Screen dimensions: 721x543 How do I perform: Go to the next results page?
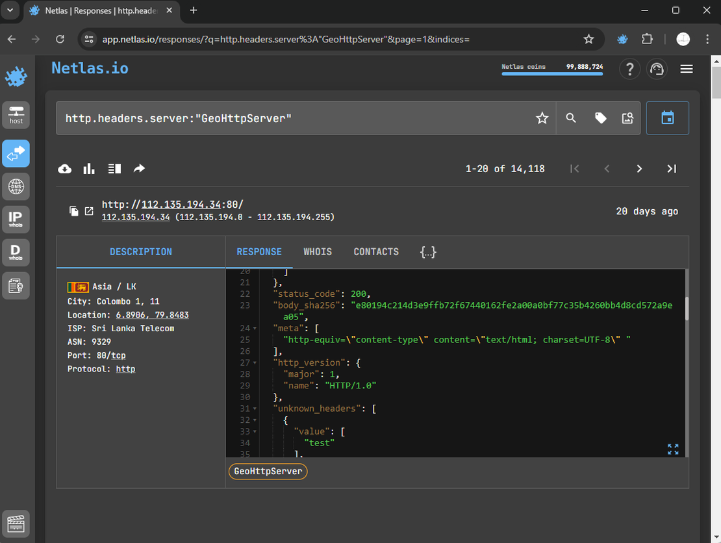(x=639, y=169)
